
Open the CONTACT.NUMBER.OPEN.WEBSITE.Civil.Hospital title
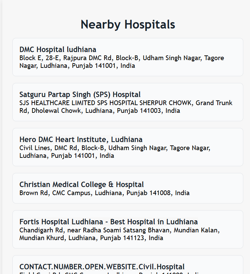(102, 267)
